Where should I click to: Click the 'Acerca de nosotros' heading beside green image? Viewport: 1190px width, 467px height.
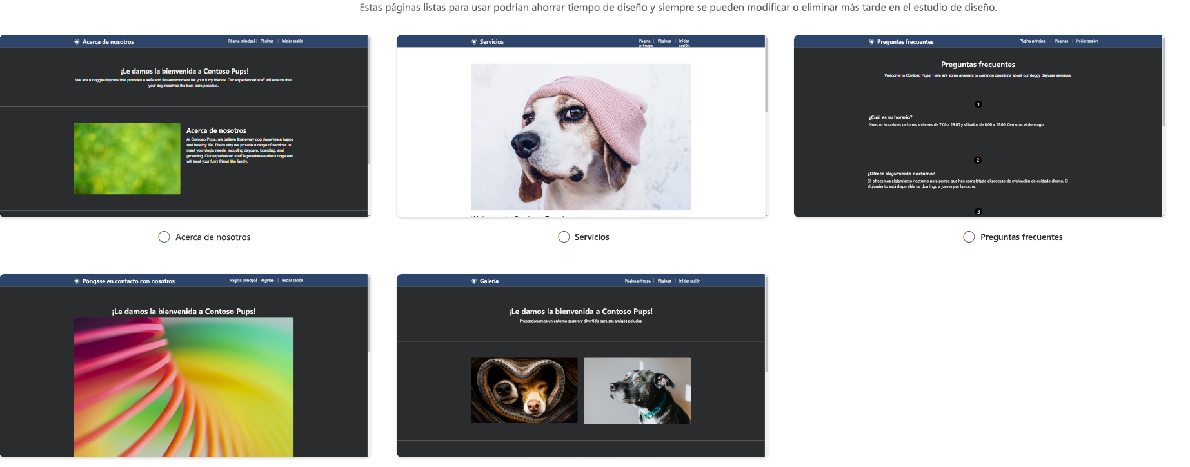[216, 130]
